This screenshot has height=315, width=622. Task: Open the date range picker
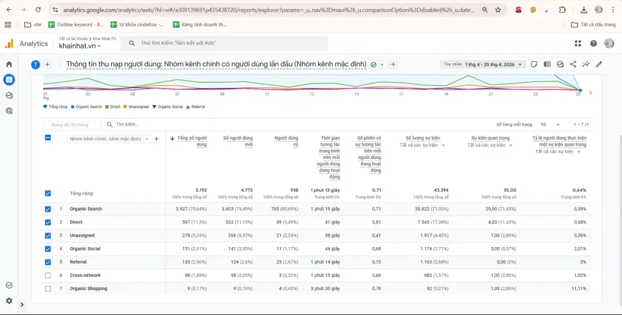click(483, 64)
